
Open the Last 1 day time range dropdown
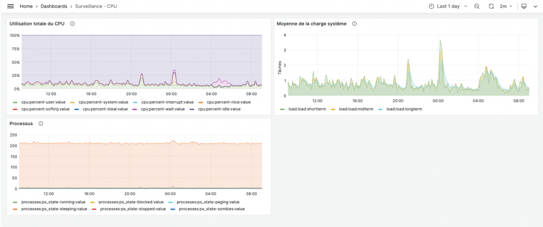[449, 6]
